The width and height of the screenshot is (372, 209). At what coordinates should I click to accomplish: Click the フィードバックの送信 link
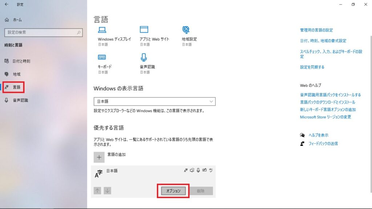point(323,143)
